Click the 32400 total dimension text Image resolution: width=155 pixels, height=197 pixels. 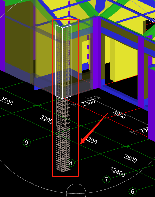117,172
